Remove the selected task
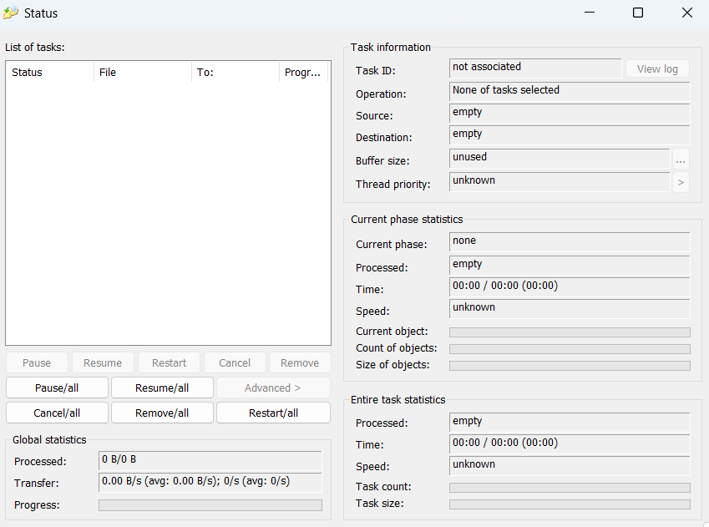The width and height of the screenshot is (709, 527). (x=299, y=362)
